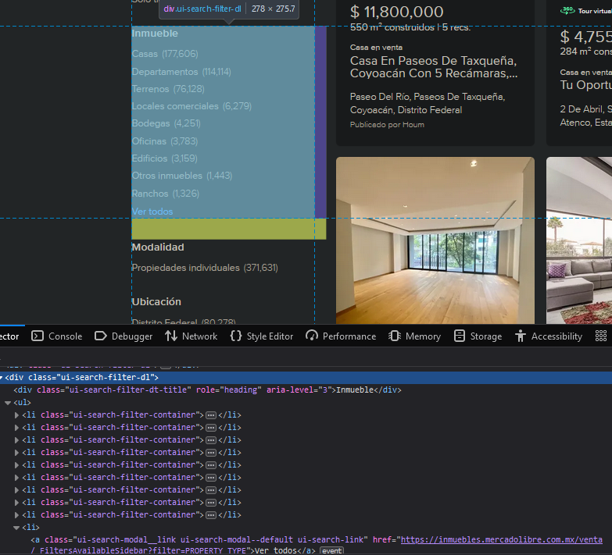Expand the sixth ui-search-filter-container li
Viewport: 612px width, 555px height.
pos(16,478)
